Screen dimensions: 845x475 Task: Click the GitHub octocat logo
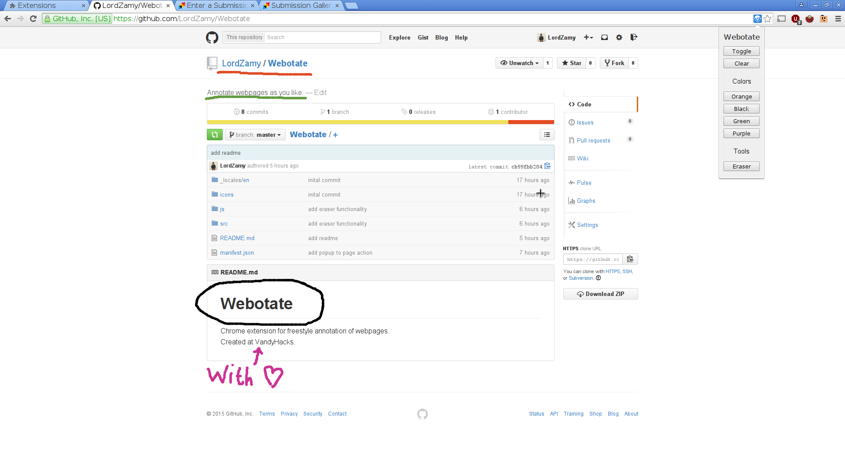[212, 37]
